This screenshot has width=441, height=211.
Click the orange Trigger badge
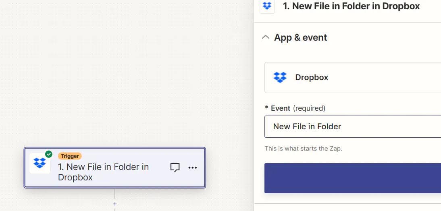(x=70, y=156)
